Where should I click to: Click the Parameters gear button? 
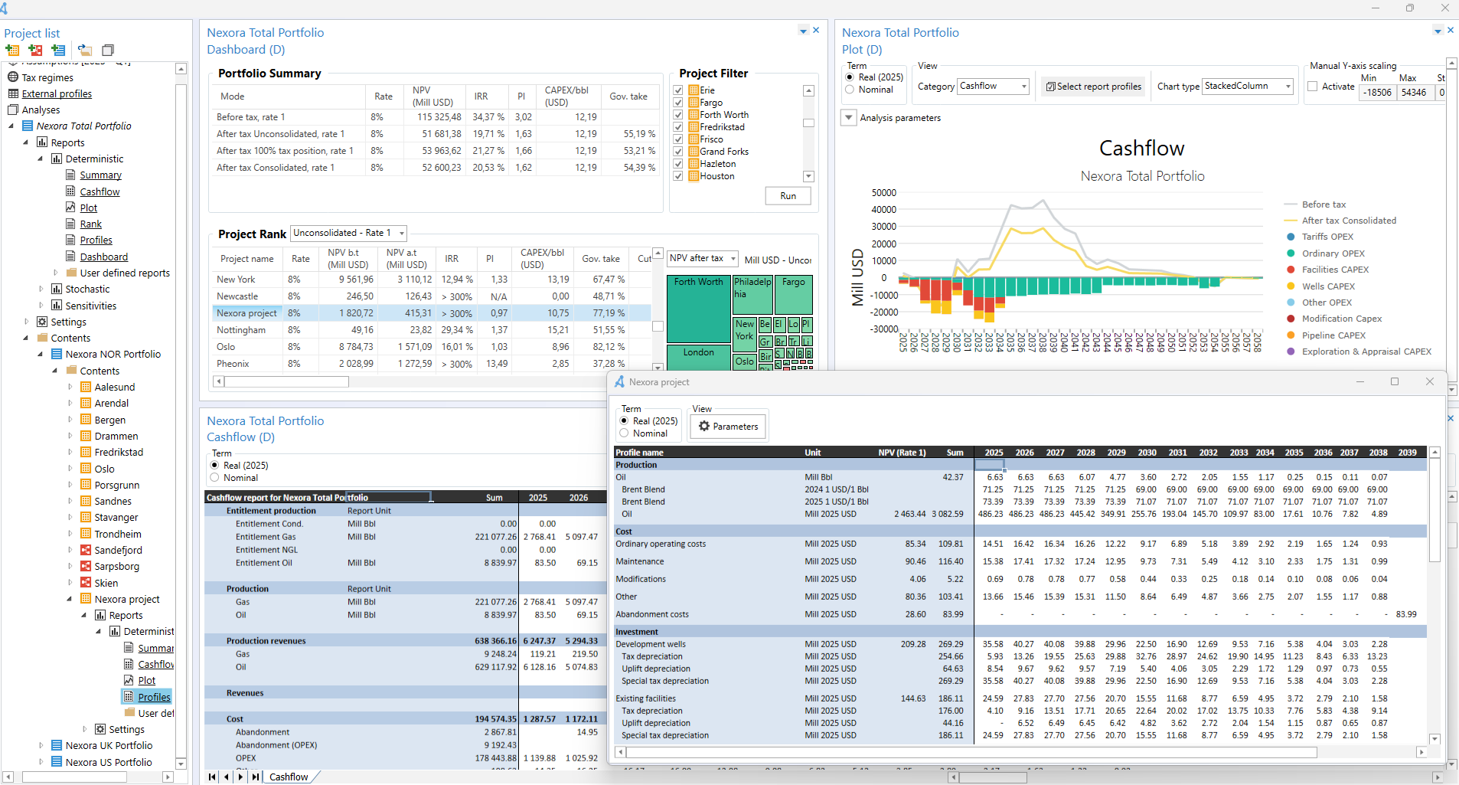pos(728,427)
